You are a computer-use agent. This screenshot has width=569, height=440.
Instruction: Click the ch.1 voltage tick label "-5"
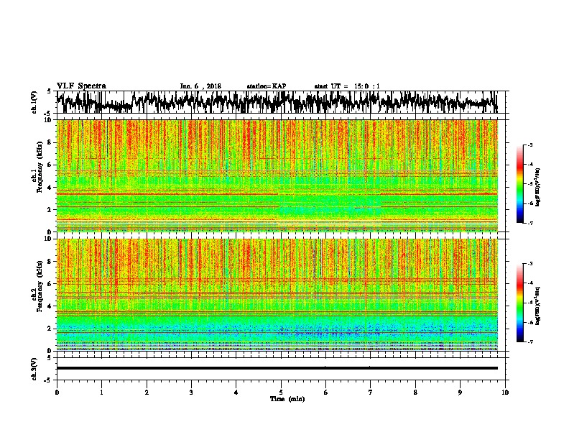pos(48,114)
